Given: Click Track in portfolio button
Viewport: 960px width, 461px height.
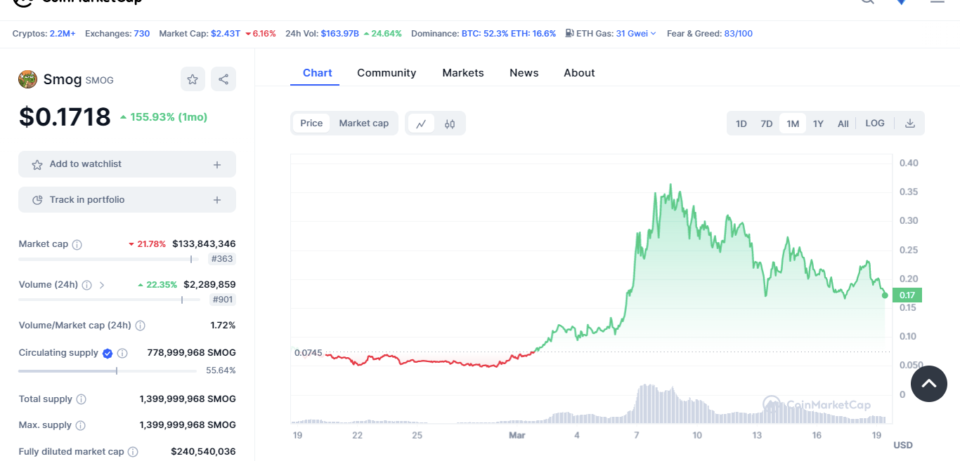Looking at the screenshot, I should (x=127, y=200).
